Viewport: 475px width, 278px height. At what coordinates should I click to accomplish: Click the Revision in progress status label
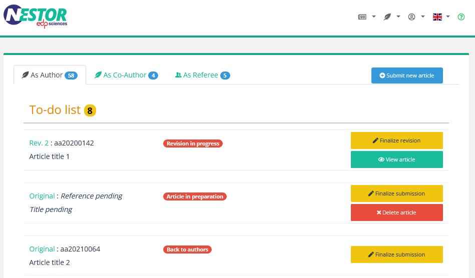coord(193,143)
